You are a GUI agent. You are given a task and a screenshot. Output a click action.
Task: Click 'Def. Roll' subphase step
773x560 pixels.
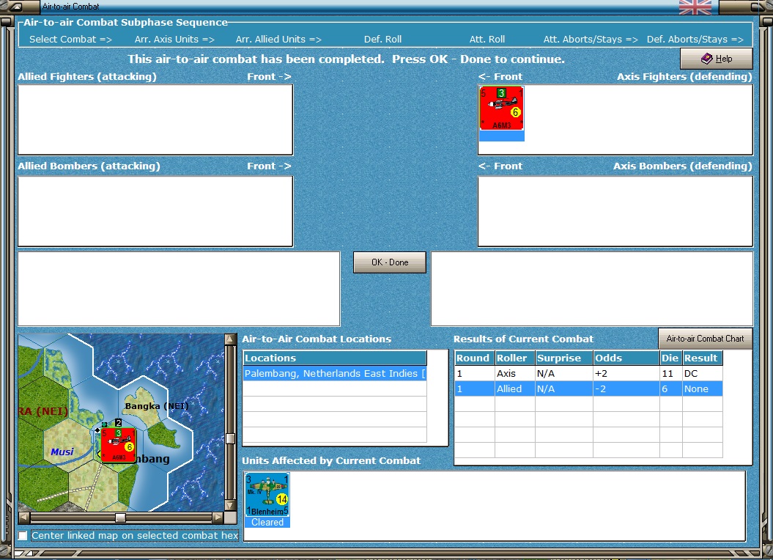pyautogui.click(x=382, y=39)
